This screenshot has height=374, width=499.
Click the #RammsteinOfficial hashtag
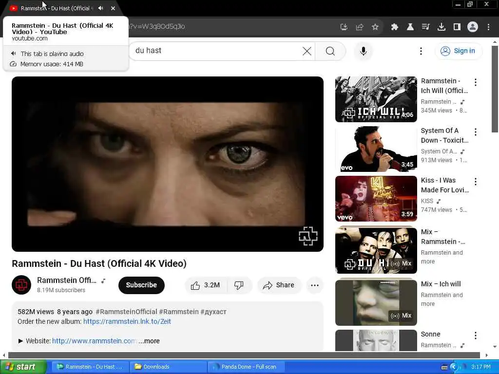126,312
